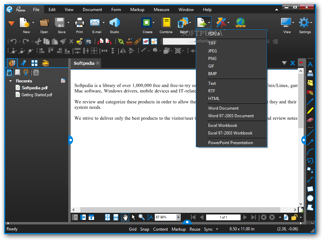
Task: Select the Eraser tool in side toolbar
Action: point(310,120)
